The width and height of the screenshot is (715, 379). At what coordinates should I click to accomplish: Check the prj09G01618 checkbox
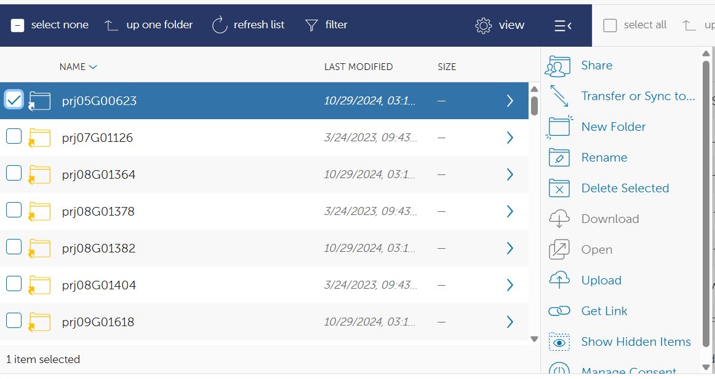pos(14,320)
